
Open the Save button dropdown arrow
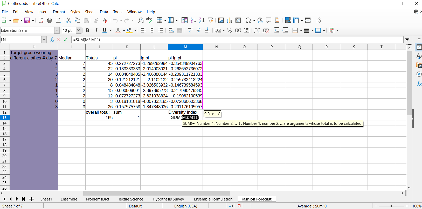pyautogui.click(x=33, y=20)
